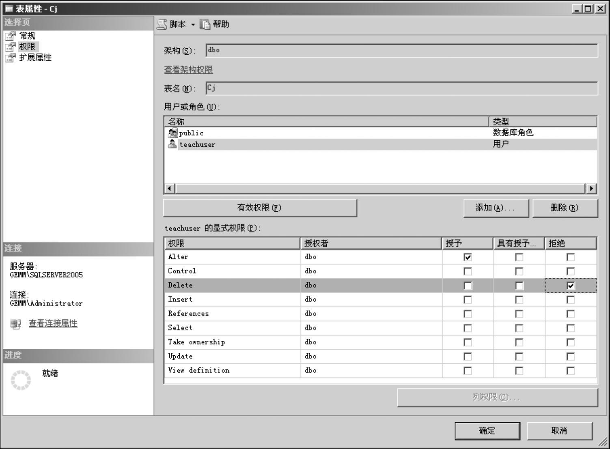
Task: Toggle Grant checkbox for Alter permission
Action: [468, 257]
